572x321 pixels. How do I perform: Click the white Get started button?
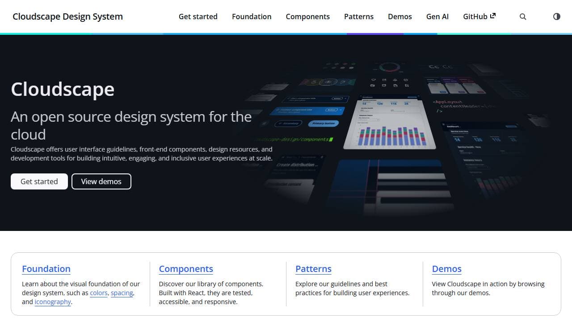pos(39,181)
